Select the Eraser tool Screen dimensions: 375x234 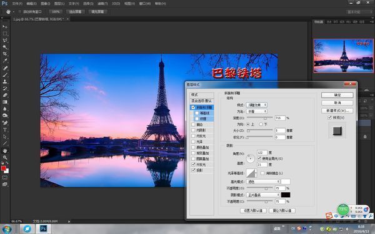click(x=5, y=95)
